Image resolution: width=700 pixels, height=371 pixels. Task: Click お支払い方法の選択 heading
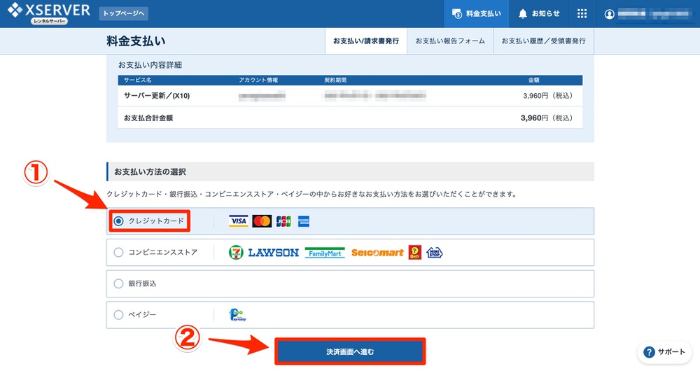point(150,172)
